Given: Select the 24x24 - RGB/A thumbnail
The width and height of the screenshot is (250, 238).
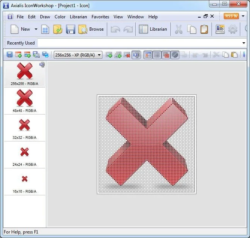Looking at the screenshot, I should [x=25, y=155].
